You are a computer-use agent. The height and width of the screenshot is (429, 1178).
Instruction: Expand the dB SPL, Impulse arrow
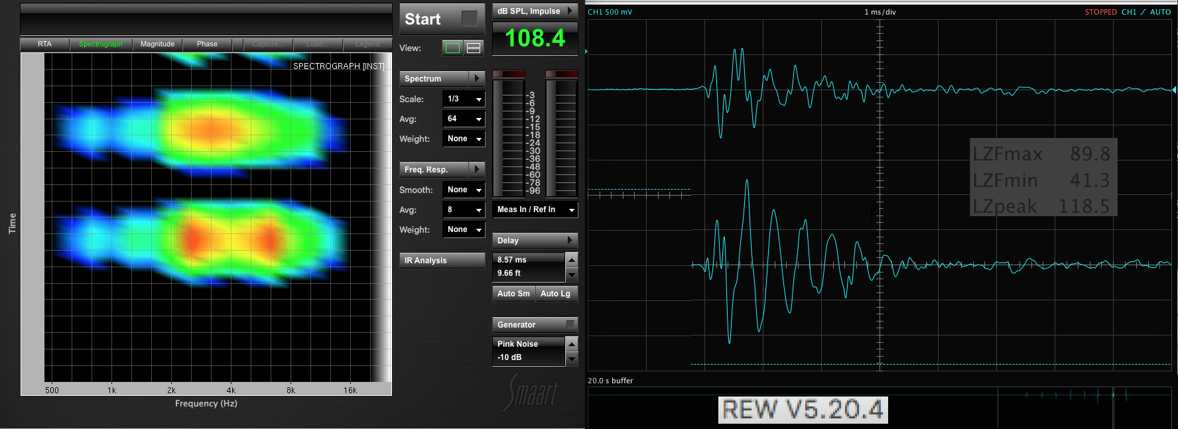570,11
